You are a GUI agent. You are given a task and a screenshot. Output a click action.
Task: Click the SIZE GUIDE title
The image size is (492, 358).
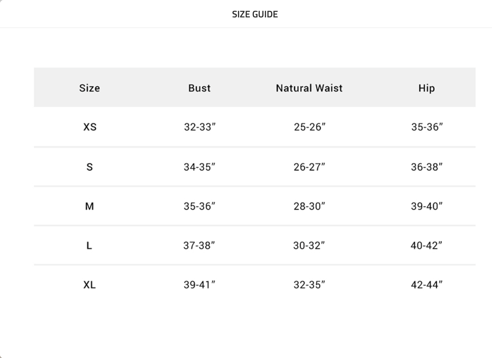(x=255, y=14)
